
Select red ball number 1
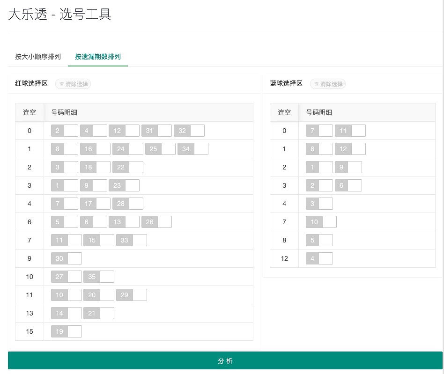point(65,185)
